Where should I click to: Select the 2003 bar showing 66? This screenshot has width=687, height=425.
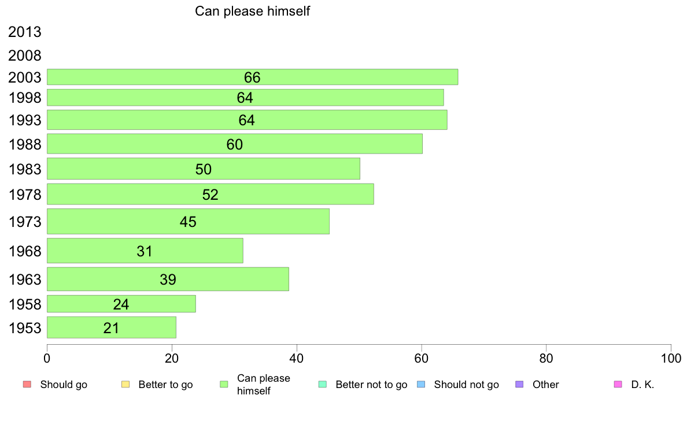point(252,77)
